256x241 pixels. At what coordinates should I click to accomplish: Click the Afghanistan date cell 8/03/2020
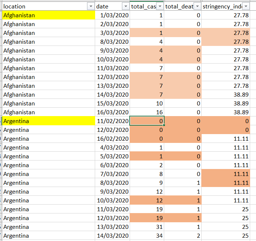(112, 42)
